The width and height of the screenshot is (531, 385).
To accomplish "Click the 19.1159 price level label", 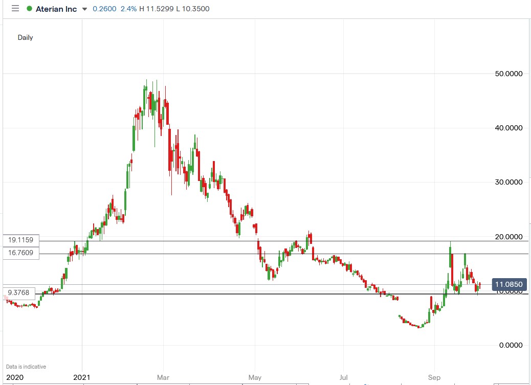I will tap(21, 240).
